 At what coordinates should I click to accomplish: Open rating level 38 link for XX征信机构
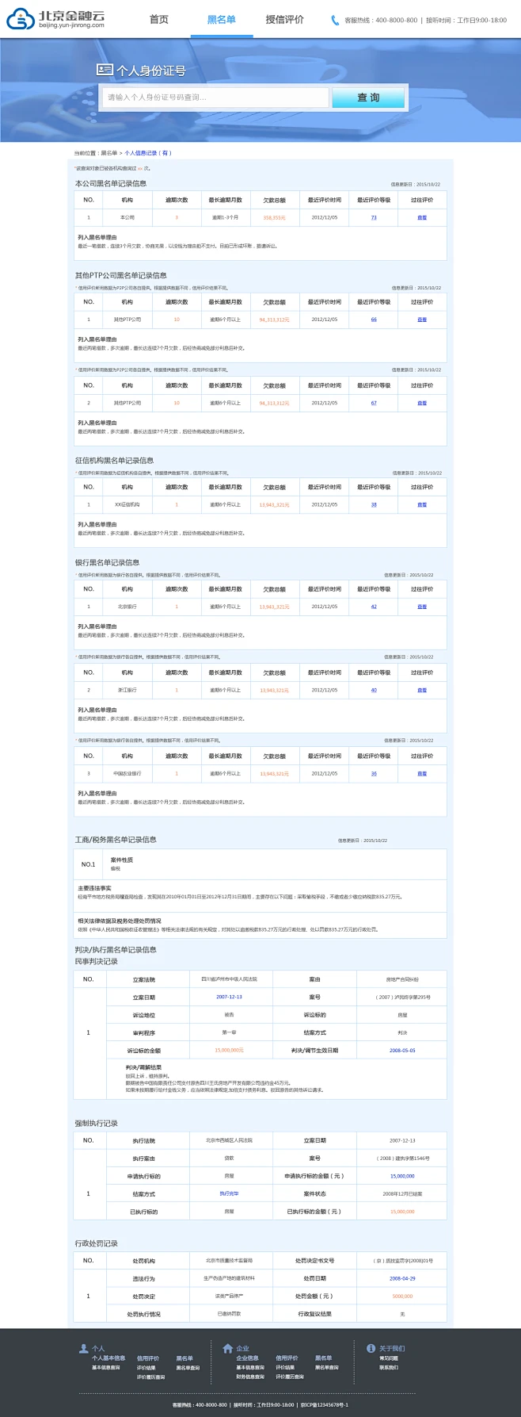374,504
